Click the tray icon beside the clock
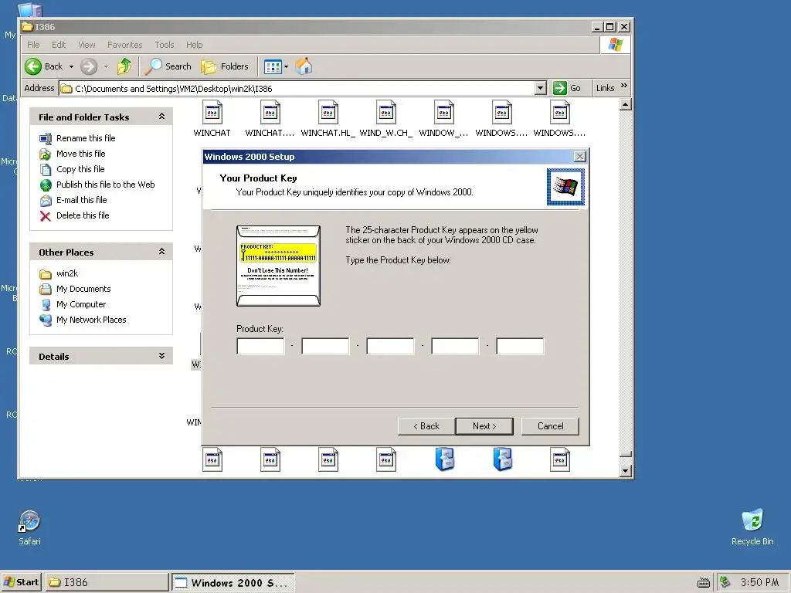 pyautogui.click(x=725, y=582)
